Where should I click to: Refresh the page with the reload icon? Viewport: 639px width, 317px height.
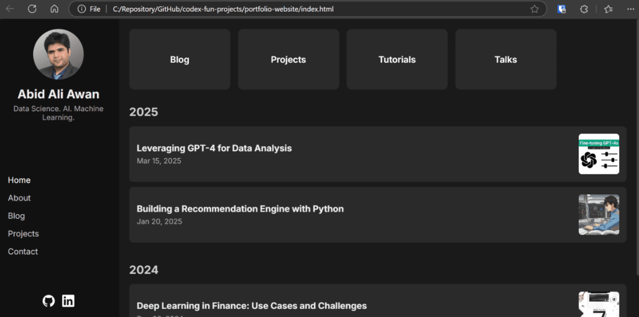[32, 9]
